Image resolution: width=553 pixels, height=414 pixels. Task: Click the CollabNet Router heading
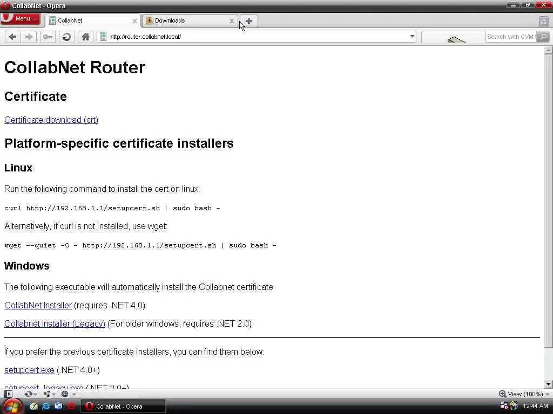coord(75,67)
